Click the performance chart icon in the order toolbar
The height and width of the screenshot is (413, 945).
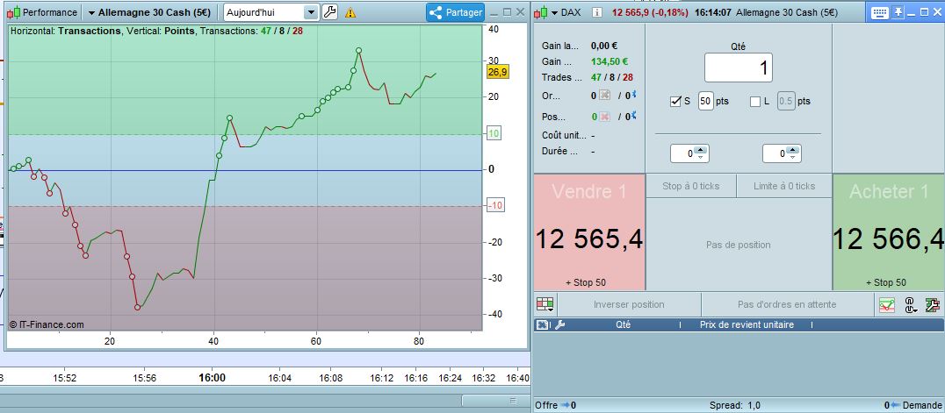[886, 305]
